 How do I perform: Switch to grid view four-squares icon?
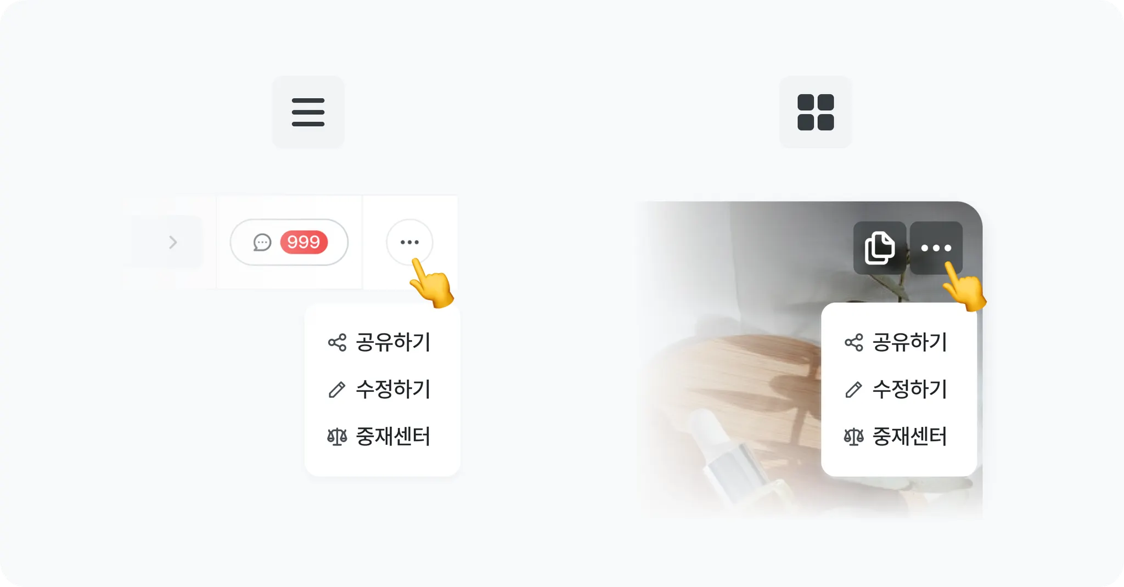[816, 112]
